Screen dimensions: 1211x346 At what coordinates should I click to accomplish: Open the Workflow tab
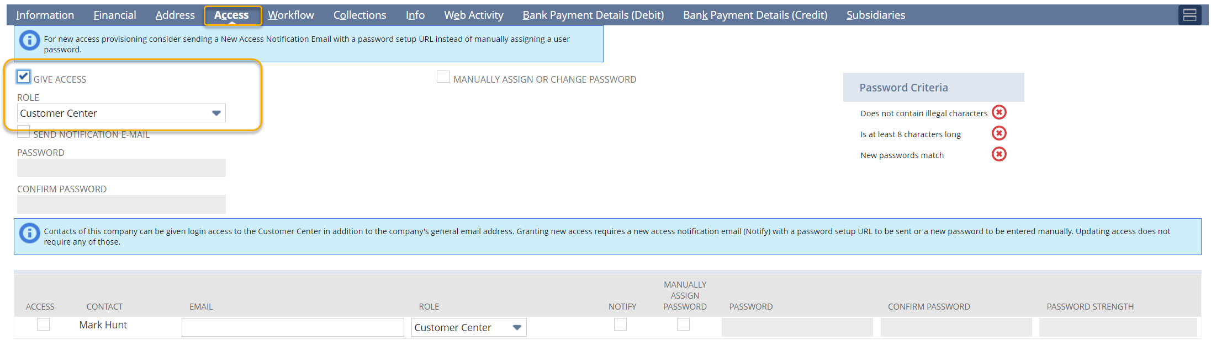(x=290, y=15)
